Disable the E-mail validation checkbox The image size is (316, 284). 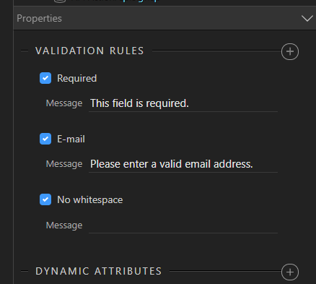[x=45, y=139]
